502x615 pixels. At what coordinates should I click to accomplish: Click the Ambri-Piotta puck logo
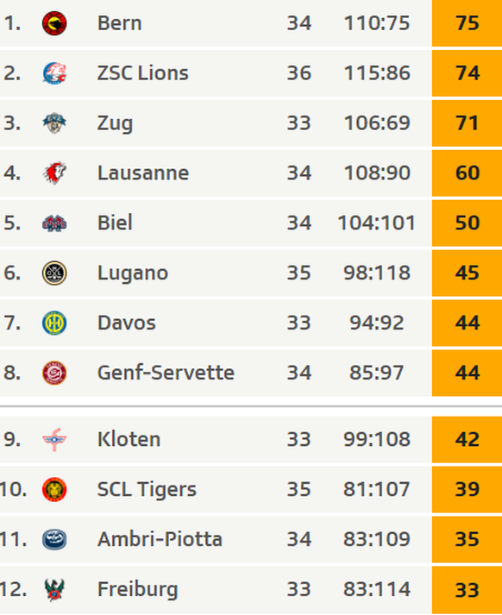coord(54,539)
